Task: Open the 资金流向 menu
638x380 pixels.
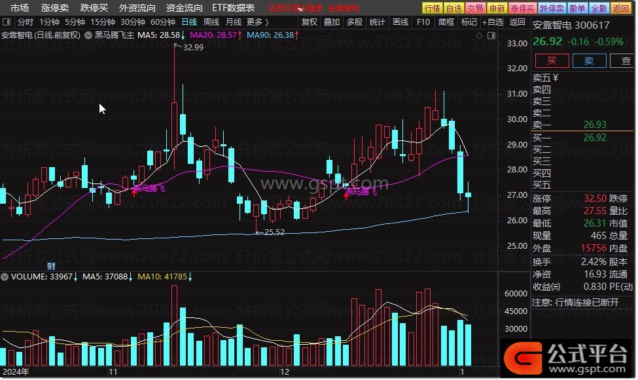Action: [185, 8]
